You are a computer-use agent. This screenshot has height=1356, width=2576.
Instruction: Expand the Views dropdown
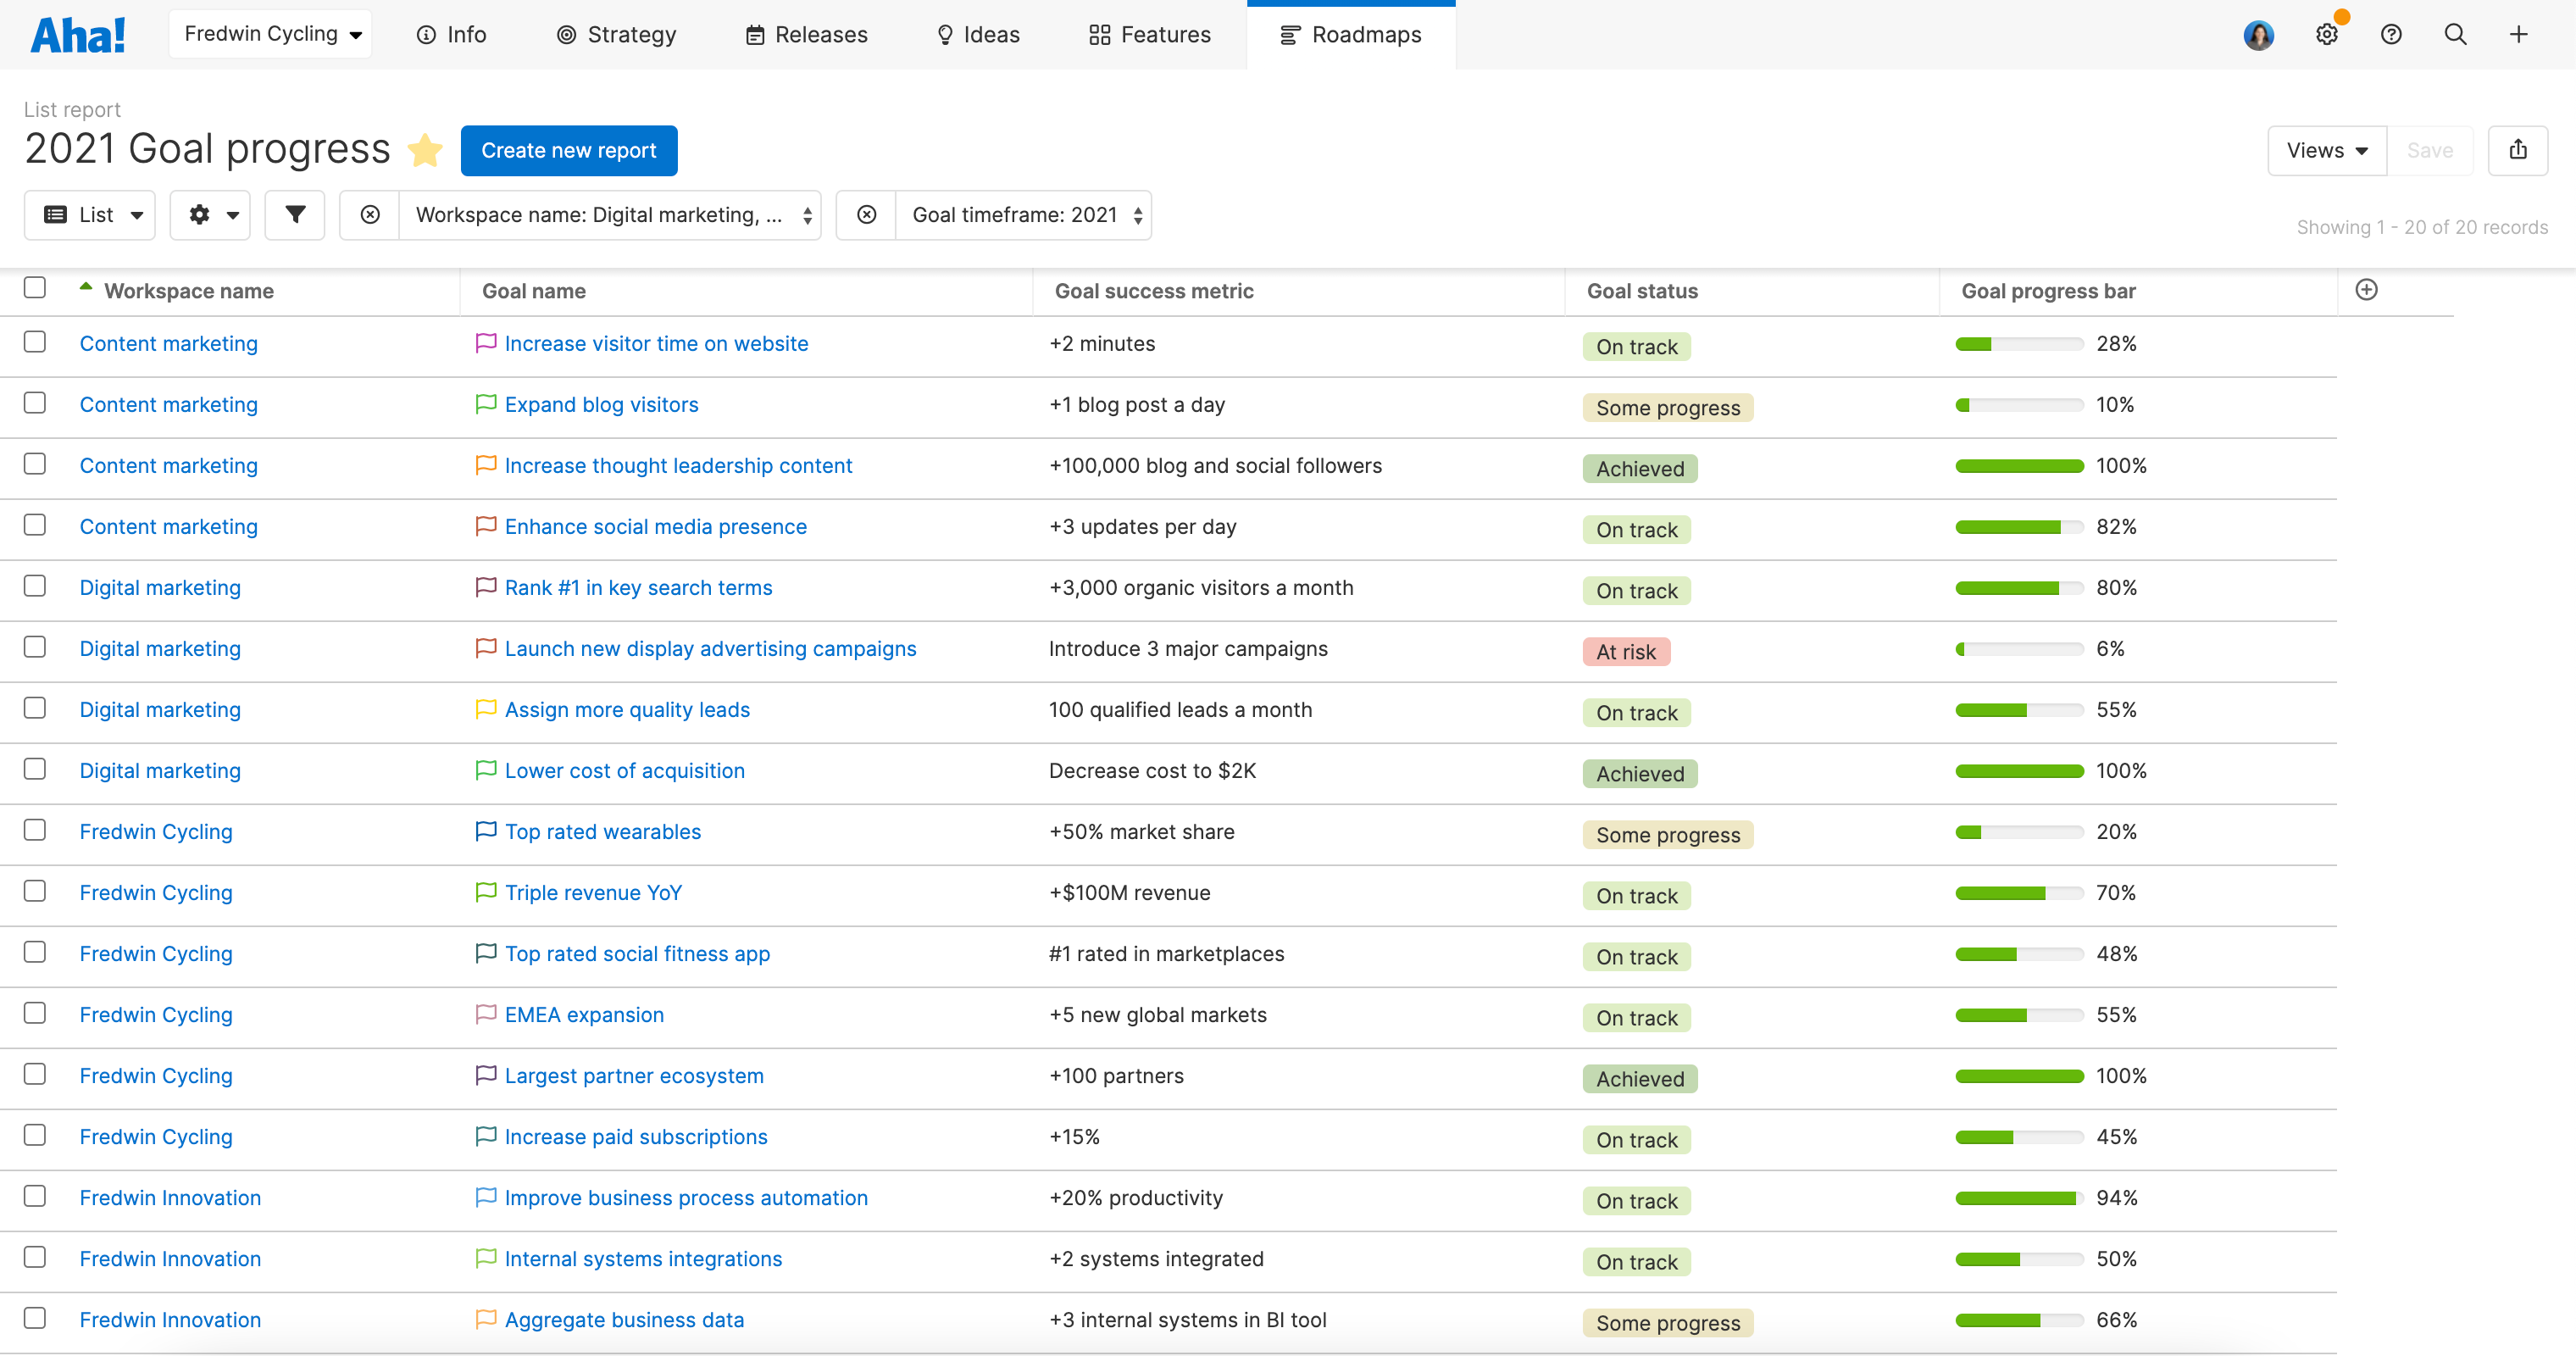point(2326,150)
